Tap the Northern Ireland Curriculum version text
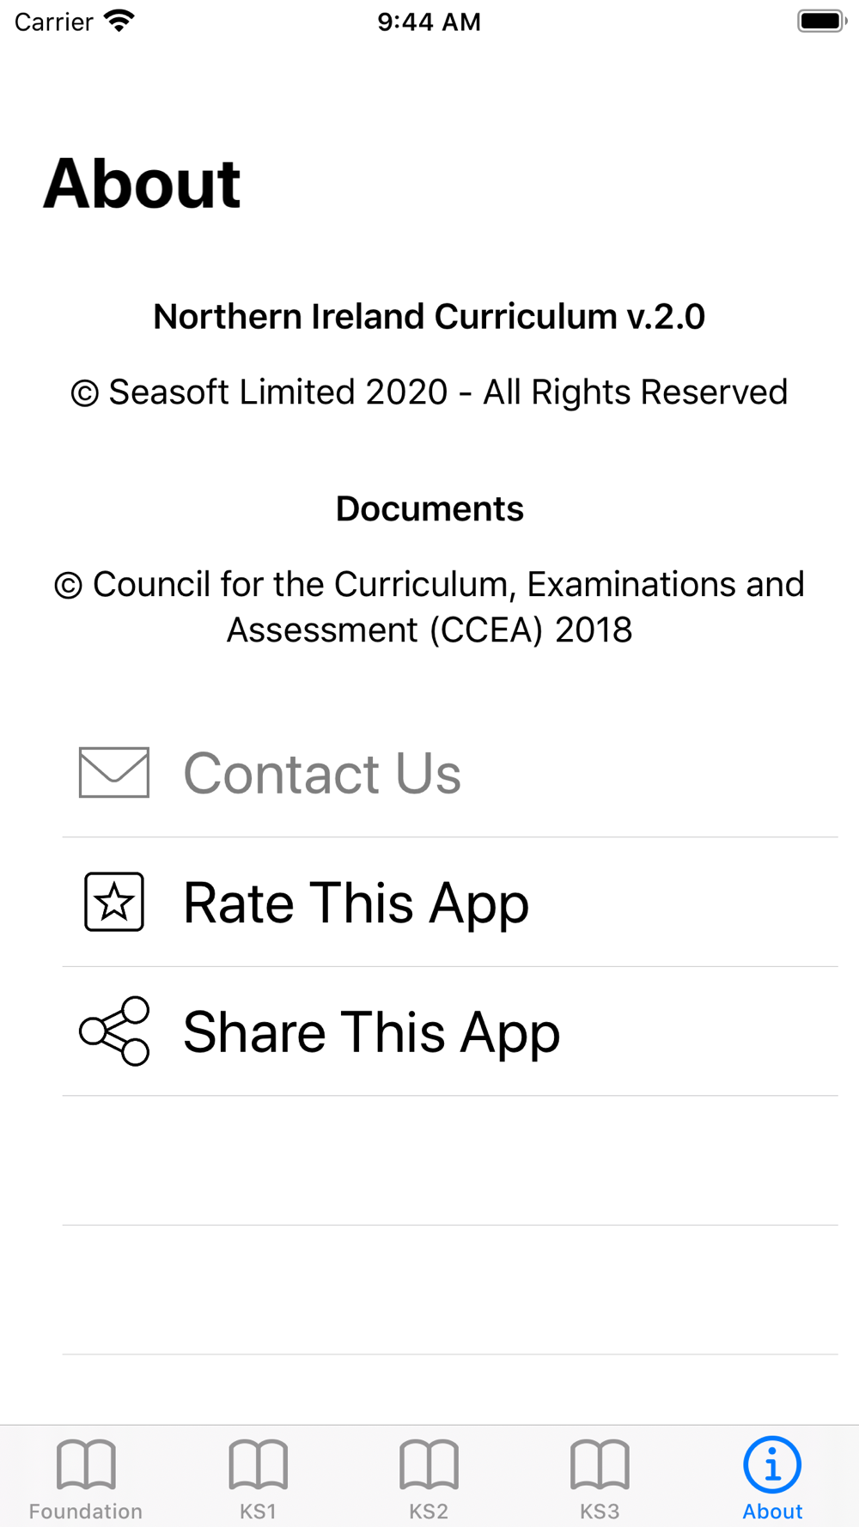859x1527 pixels. click(429, 316)
